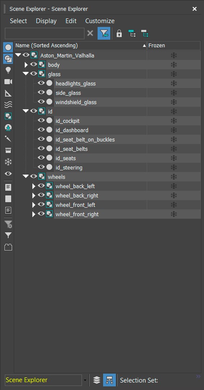Toggle visibility of headlights_glass
The width and height of the screenshot is (204, 390).
(x=41, y=83)
